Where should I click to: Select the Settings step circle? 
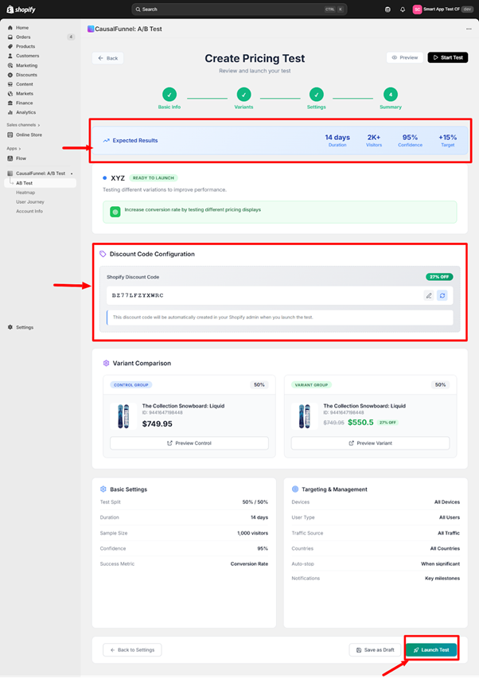pos(317,94)
